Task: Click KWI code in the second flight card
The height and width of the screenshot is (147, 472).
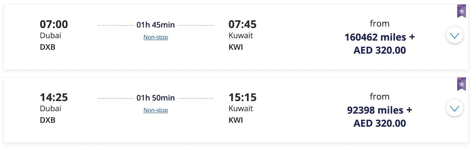Action: coord(236,120)
